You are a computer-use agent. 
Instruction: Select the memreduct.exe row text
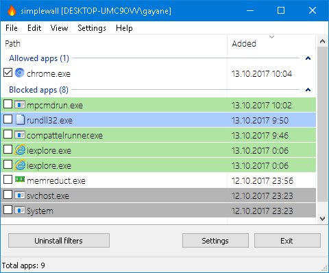[x=56, y=181]
